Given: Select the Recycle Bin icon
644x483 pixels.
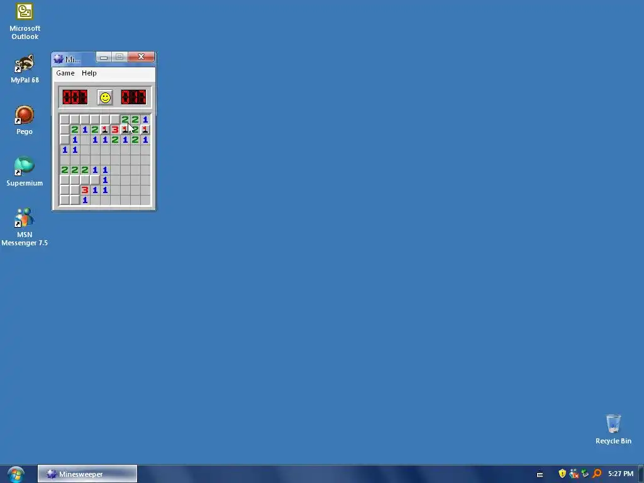Looking at the screenshot, I should click(x=613, y=429).
